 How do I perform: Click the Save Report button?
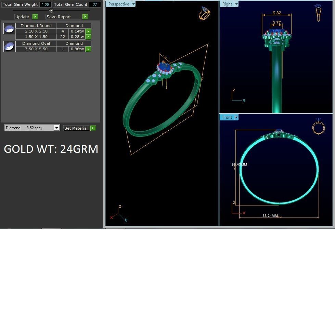64,17
